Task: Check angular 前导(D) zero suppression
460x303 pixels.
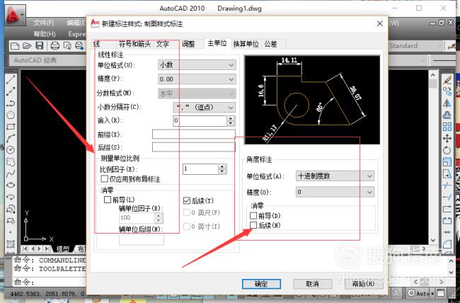Action: point(253,215)
